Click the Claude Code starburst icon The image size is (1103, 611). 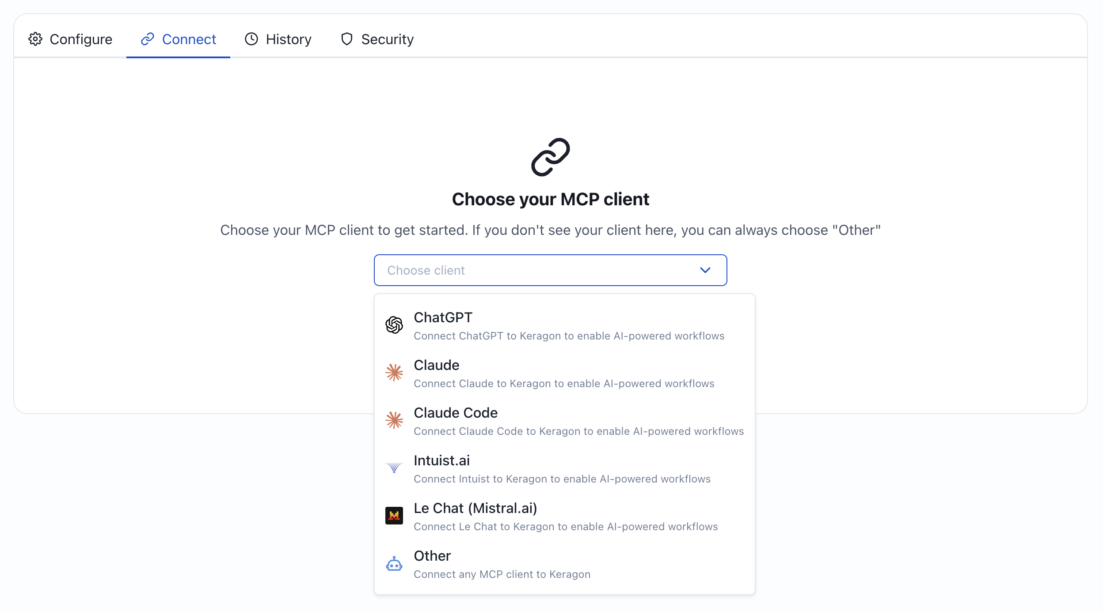point(394,421)
